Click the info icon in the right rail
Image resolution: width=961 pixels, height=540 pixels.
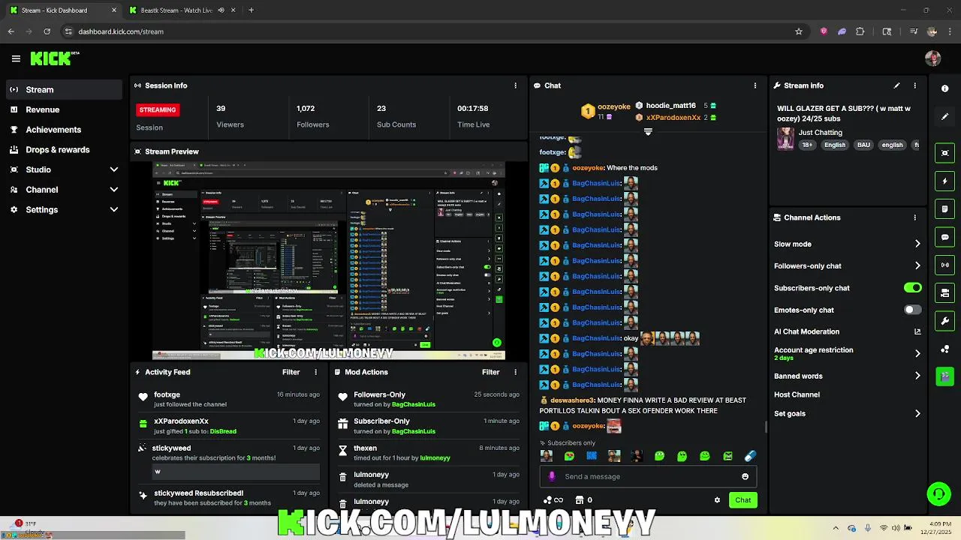pyautogui.click(x=944, y=88)
